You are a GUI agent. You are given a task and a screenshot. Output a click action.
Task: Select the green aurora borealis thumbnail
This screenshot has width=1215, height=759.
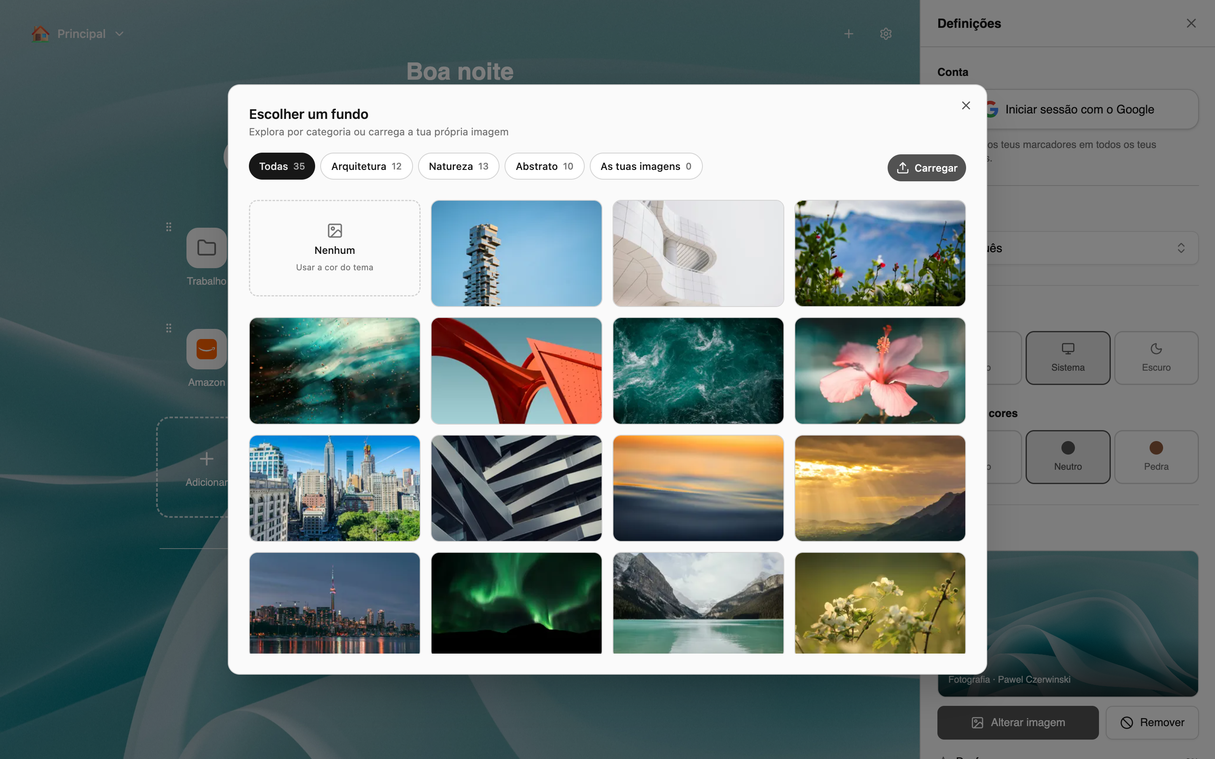(x=516, y=603)
